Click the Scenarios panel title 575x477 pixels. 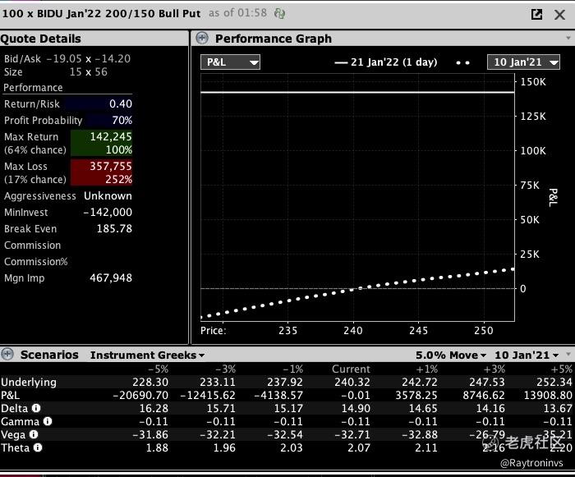pyautogui.click(x=49, y=355)
